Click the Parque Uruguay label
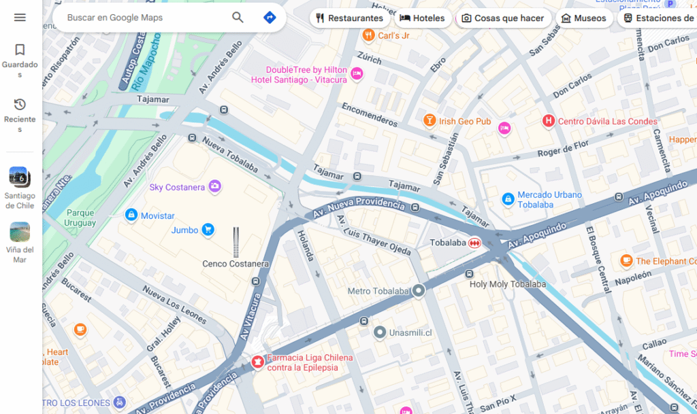This screenshot has width=697, height=414. [x=80, y=218]
